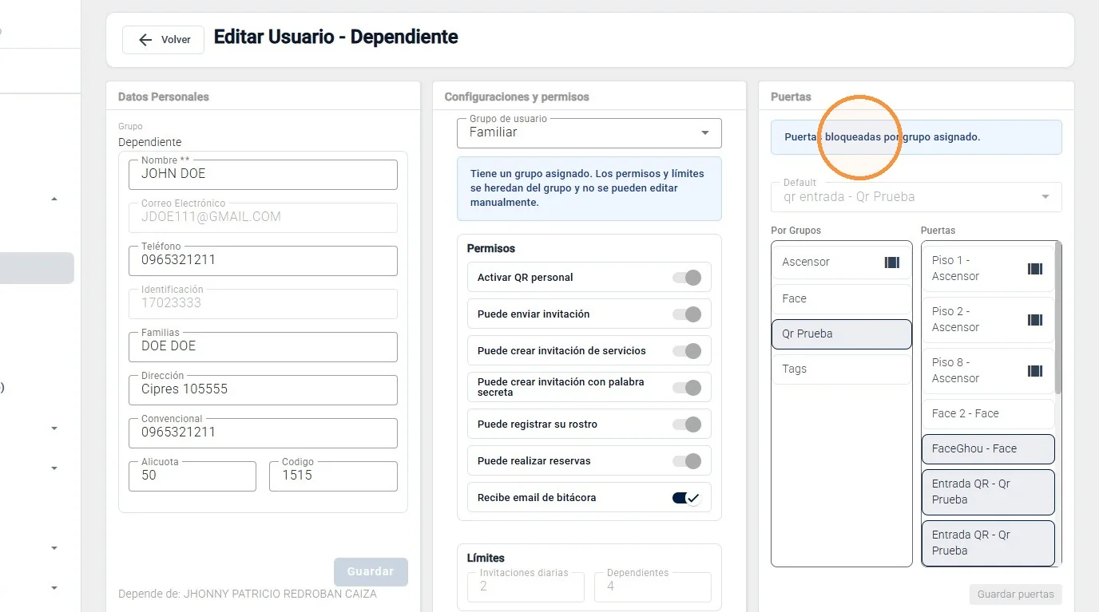
Task: Click the Codigo field
Action: [333, 476]
